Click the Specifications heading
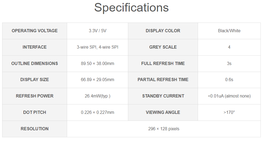This screenshot has height=141, width=264. [131, 8]
